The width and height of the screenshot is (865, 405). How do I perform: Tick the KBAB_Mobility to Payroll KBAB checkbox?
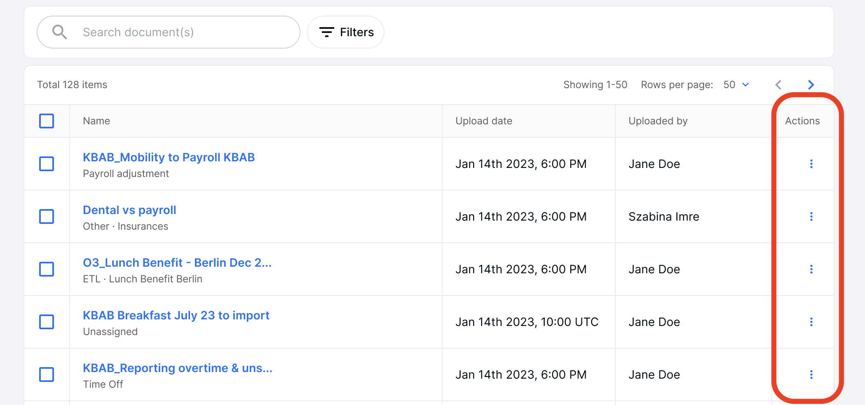47,164
